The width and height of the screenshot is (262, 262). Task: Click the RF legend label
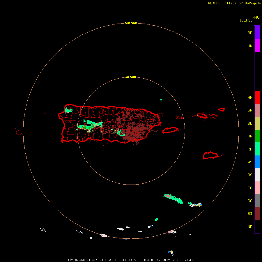(250, 33)
